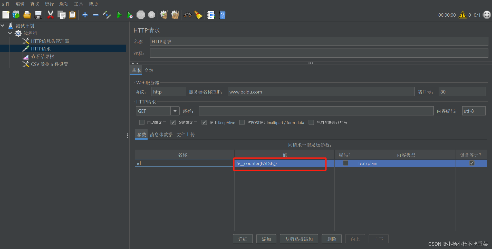Select the 测试计划 flask node
This screenshot has width=492, height=249.
tap(25, 26)
